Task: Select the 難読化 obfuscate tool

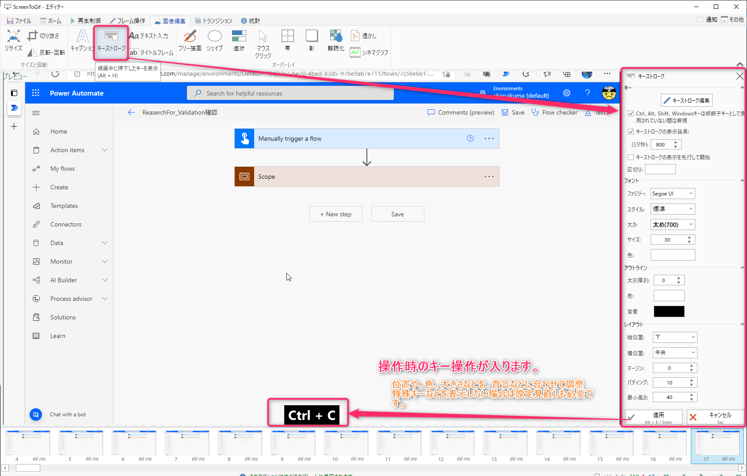Action: click(x=336, y=41)
